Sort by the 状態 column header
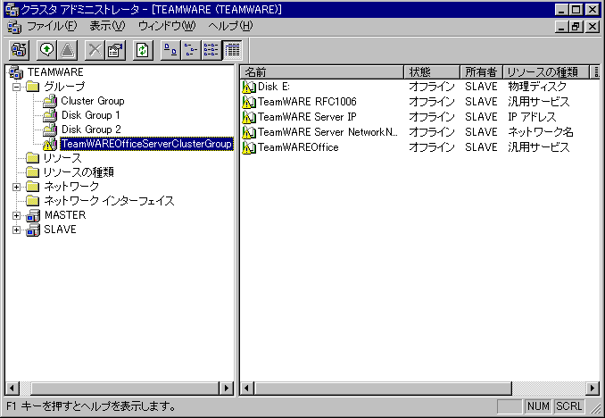The height and width of the screenshot is (418, 605). pyautogui.click(x=431, y=71)
